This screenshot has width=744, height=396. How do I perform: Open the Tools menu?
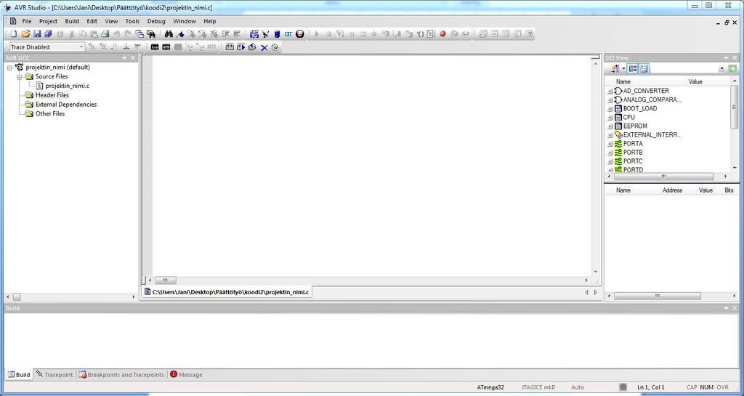132,21
